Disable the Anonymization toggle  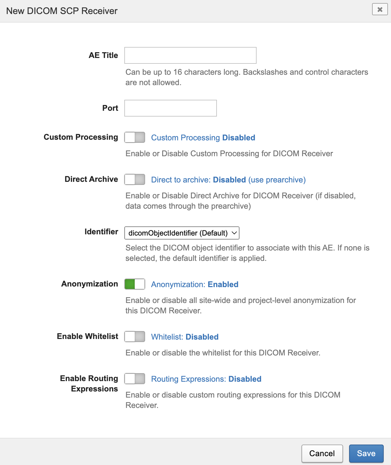tap(135, 284)
